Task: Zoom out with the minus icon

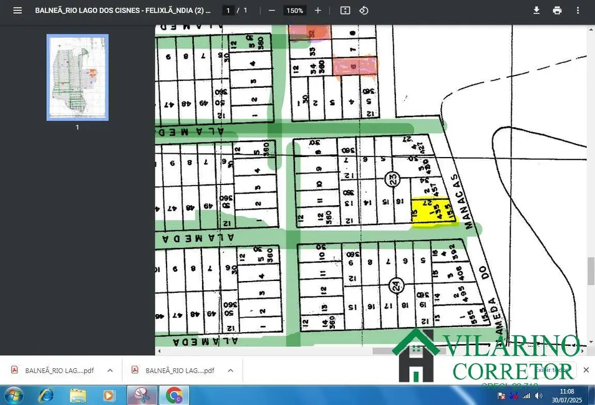Action: pos(272,11)
